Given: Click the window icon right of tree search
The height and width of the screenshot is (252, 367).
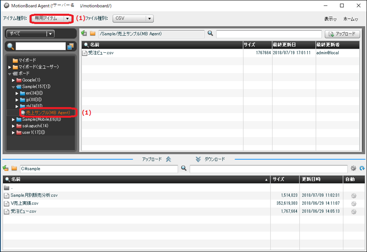Looking at the screenshot, I should pyautogui.click(x=70, y=46).
